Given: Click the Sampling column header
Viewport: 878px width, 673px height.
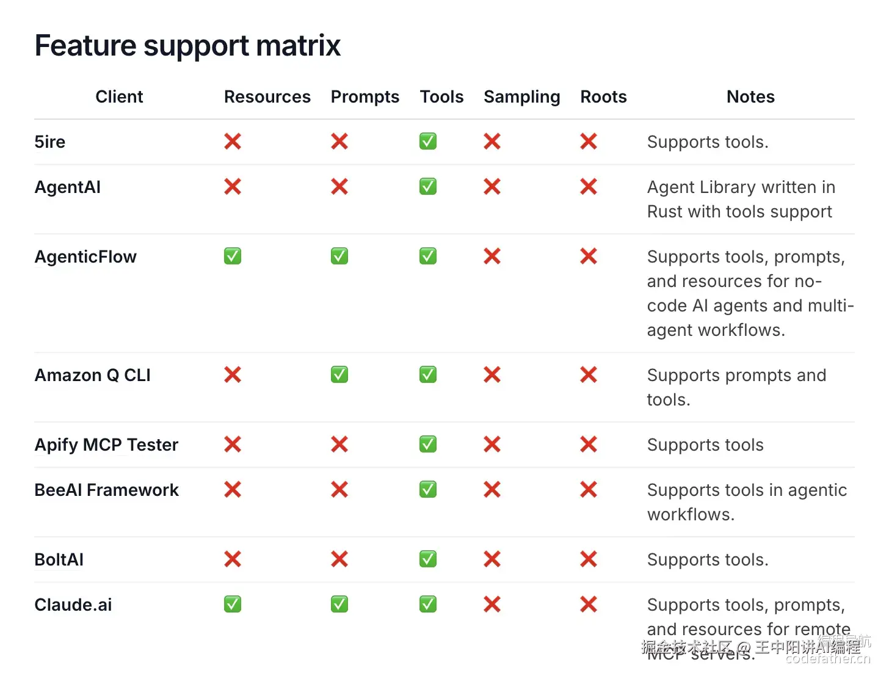Looking at the screenshot, I should click(522, 97).
